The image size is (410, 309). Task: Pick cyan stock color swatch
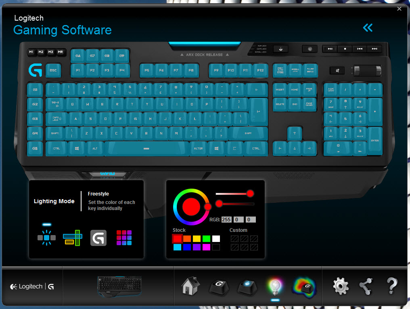click(177, 247)
